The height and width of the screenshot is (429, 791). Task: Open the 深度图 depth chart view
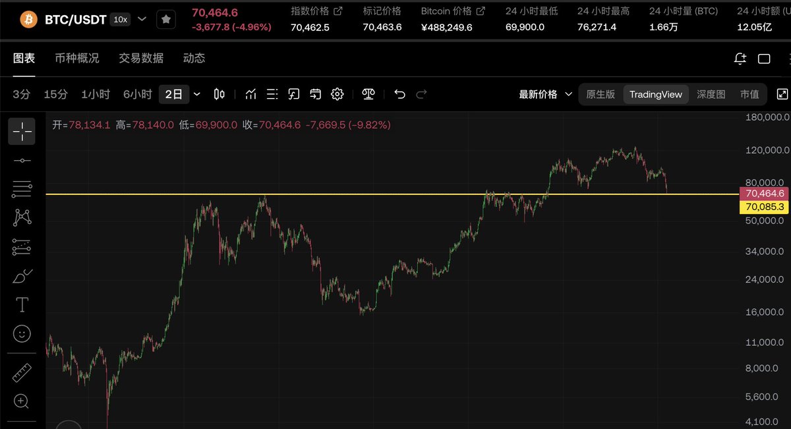click(711, 94)
